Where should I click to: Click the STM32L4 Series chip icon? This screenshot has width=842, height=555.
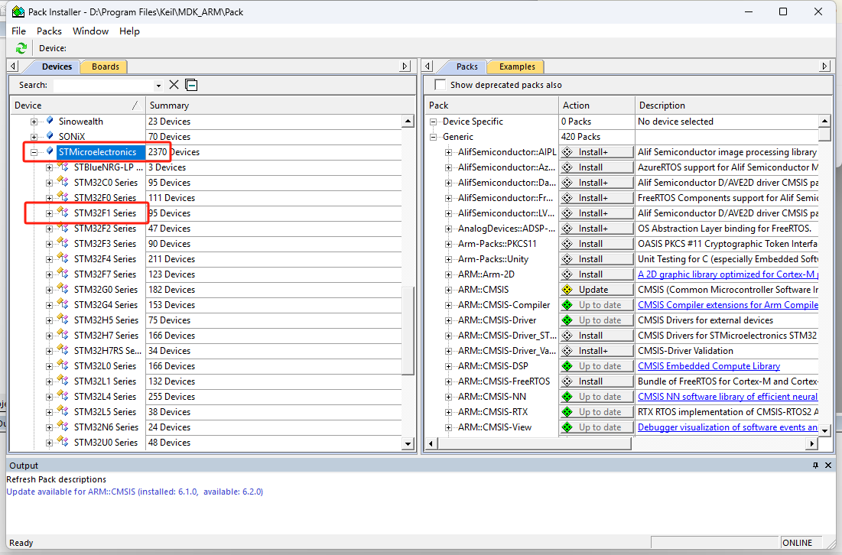point(63,396)
